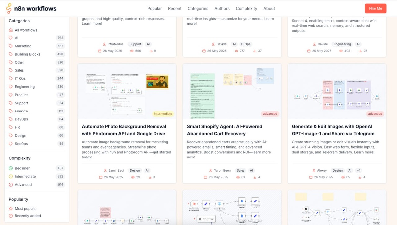
Task: Click the green smiley icon beside Beginner
Action: tap(11, 168)
